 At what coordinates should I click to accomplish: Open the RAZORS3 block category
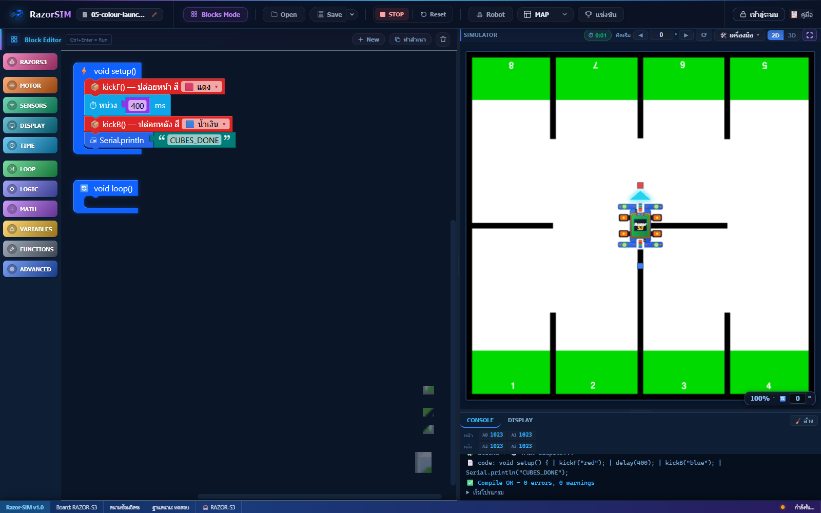click(30, 62)
